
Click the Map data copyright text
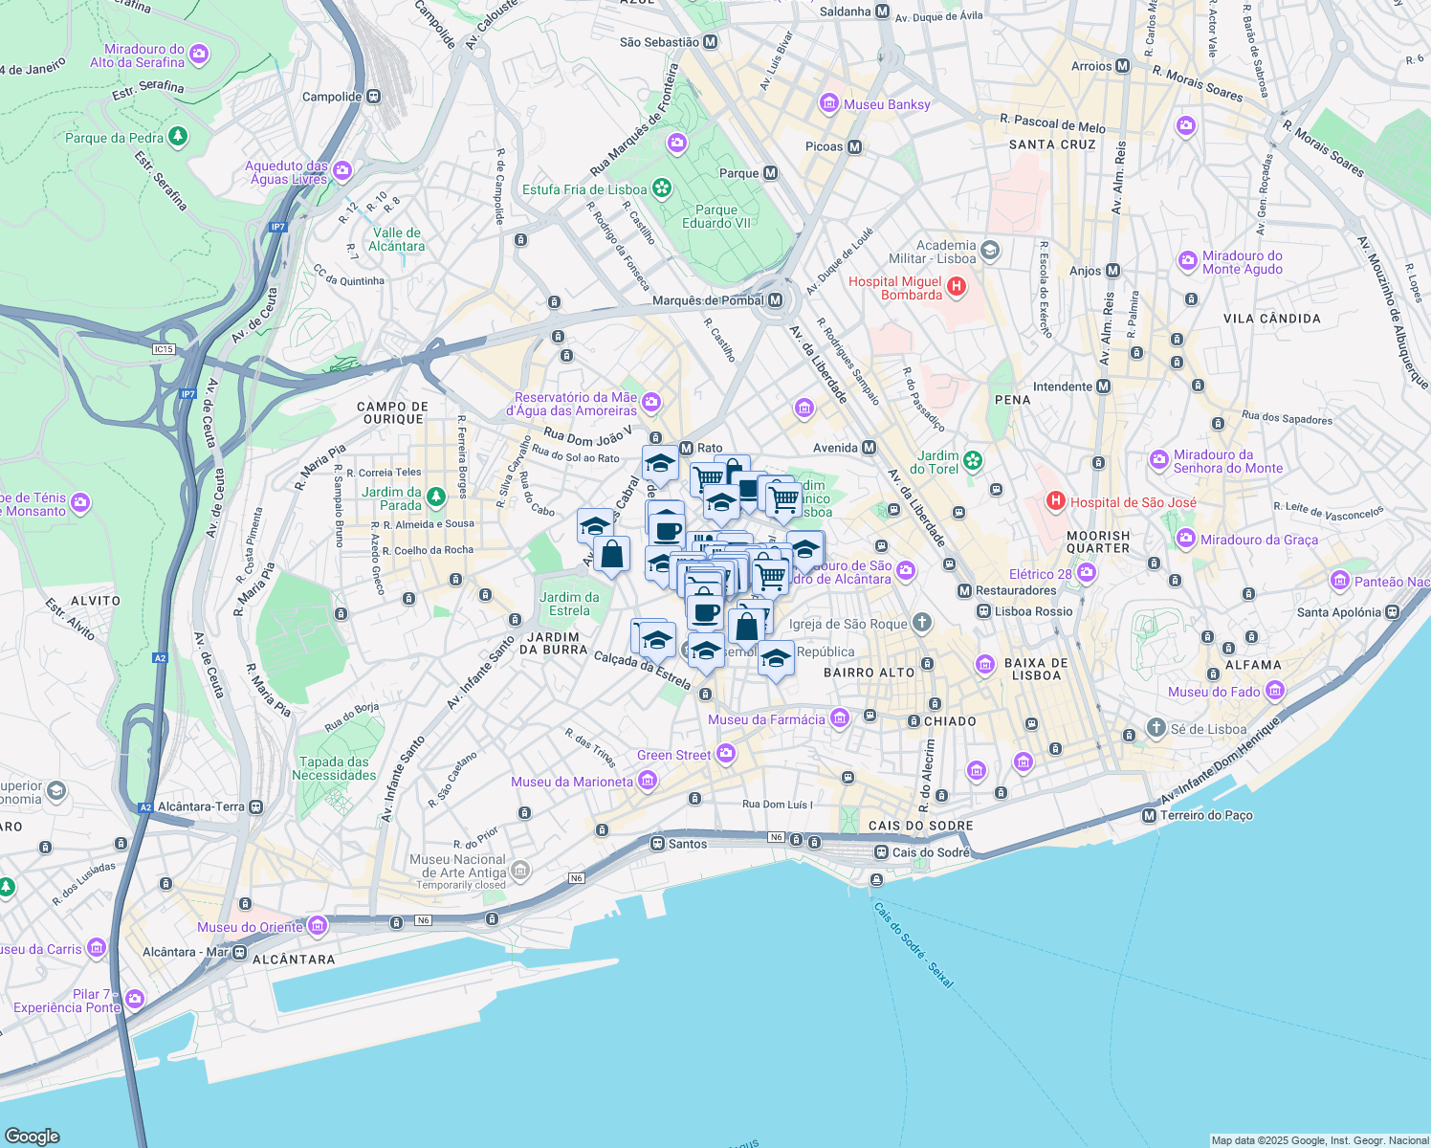tap(1319, 1140)
